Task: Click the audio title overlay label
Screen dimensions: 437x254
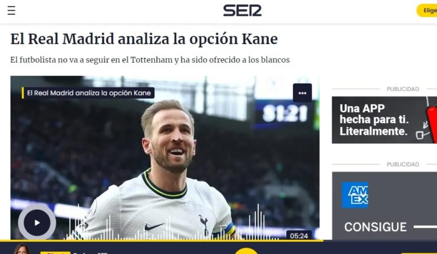Action: click(x=88, y=93)
